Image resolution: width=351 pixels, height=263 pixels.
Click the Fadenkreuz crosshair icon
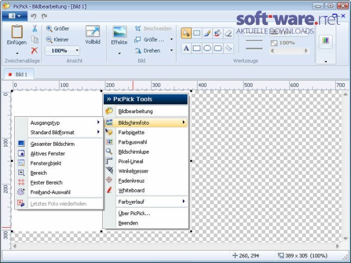pos(109,180)
